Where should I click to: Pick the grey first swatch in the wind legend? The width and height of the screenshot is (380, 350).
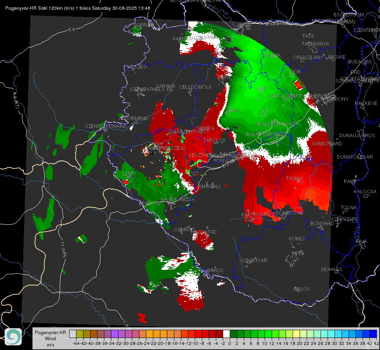click(x=73, y=334)
